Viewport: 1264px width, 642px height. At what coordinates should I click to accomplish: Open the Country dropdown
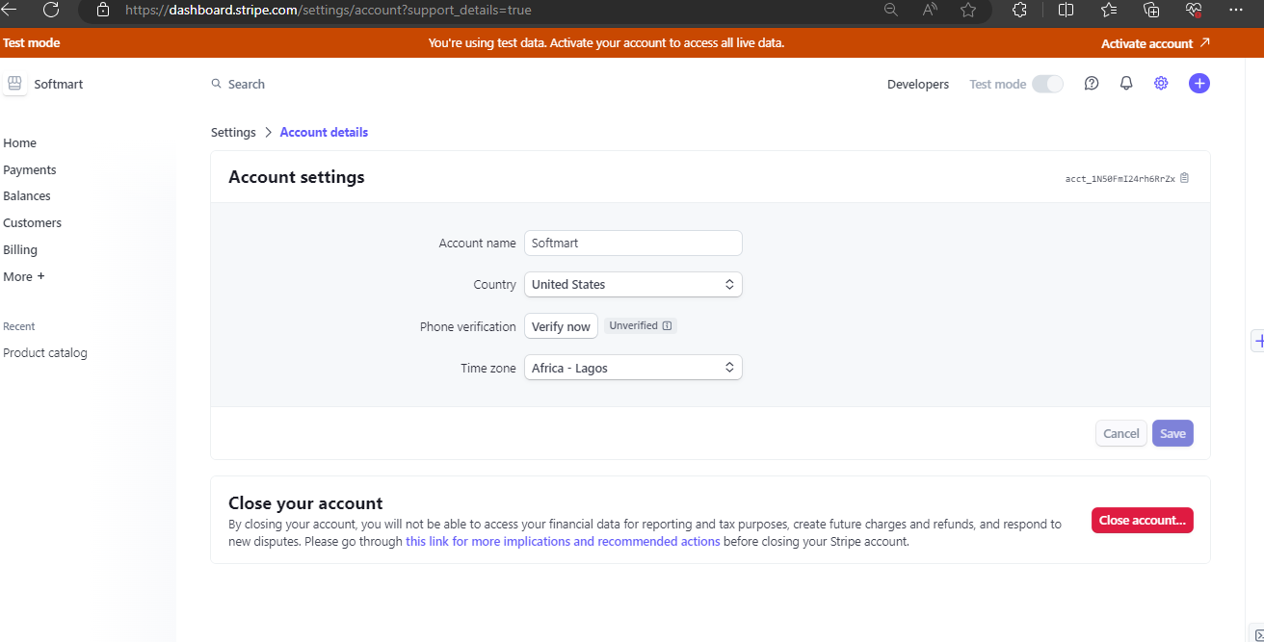tap(633, 285)
